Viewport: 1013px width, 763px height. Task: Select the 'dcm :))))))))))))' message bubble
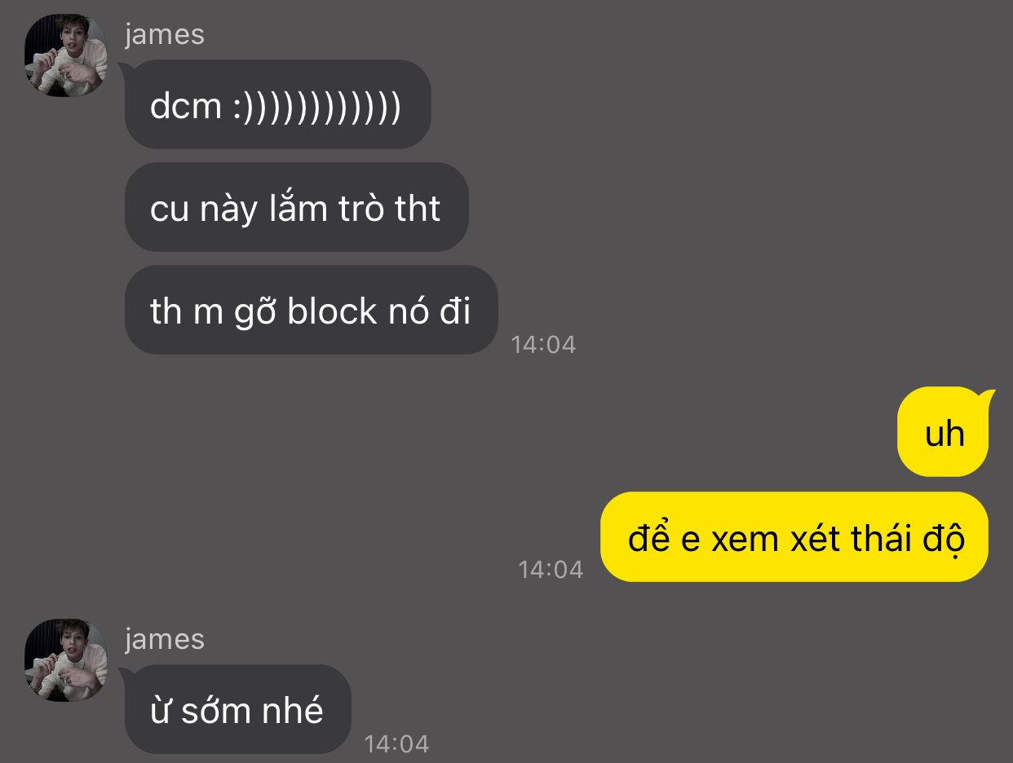(277, 104)
